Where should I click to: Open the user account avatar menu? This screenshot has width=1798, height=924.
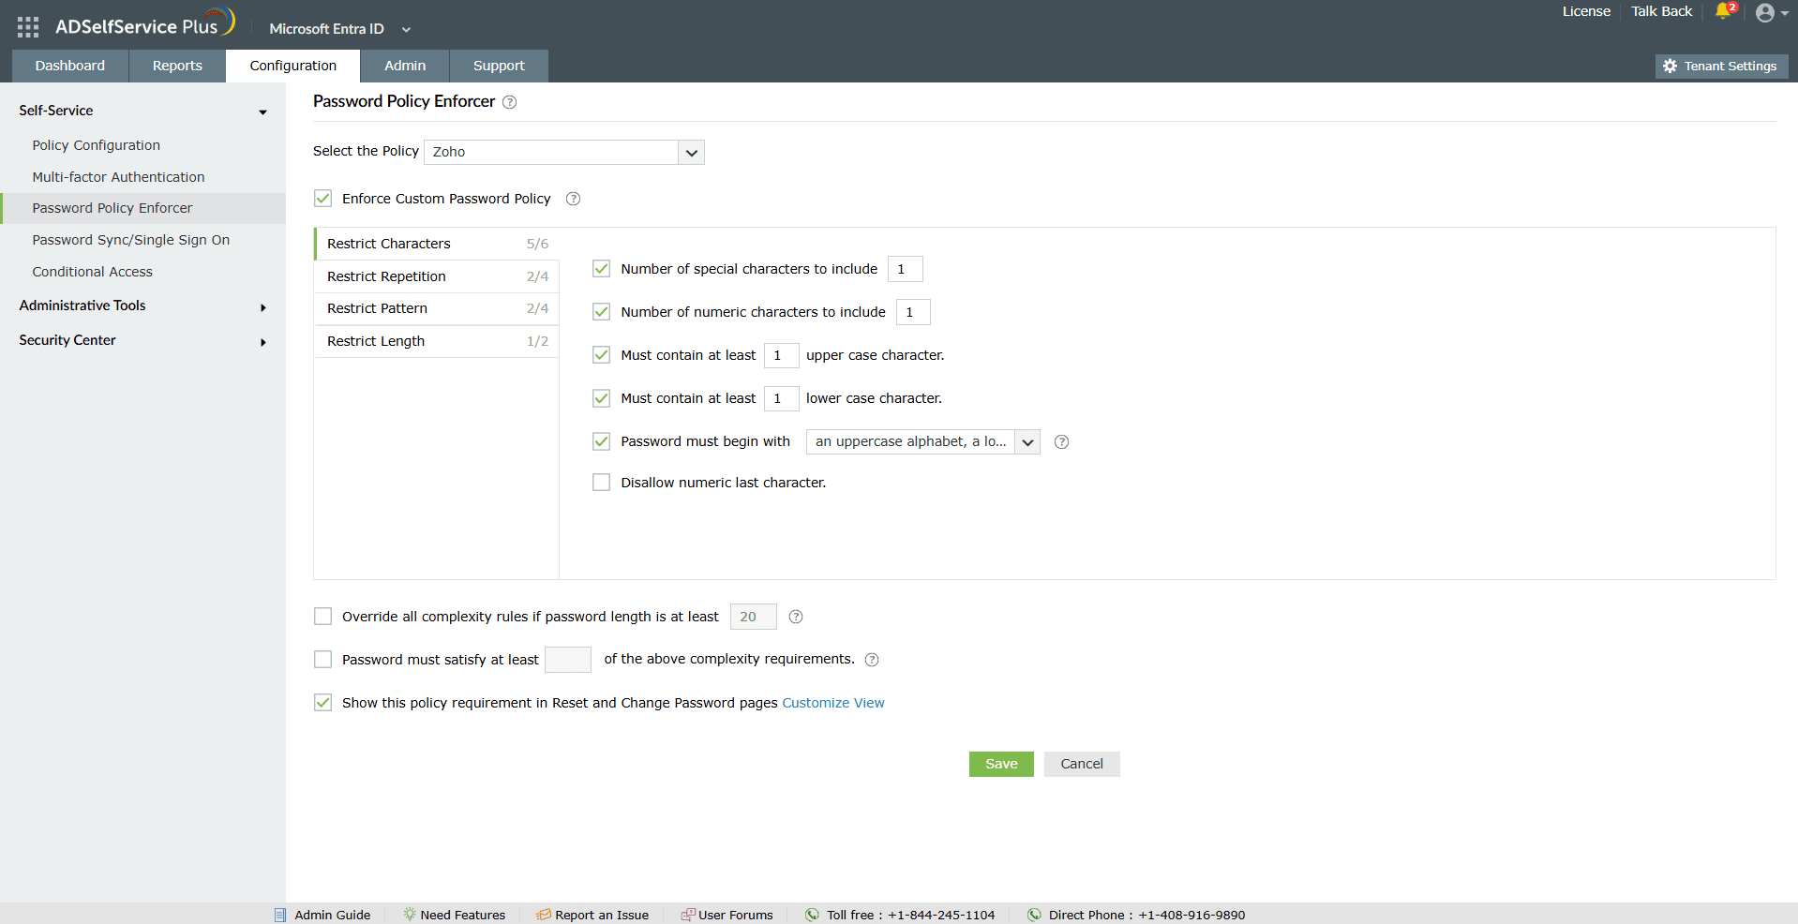(1765, 13)
